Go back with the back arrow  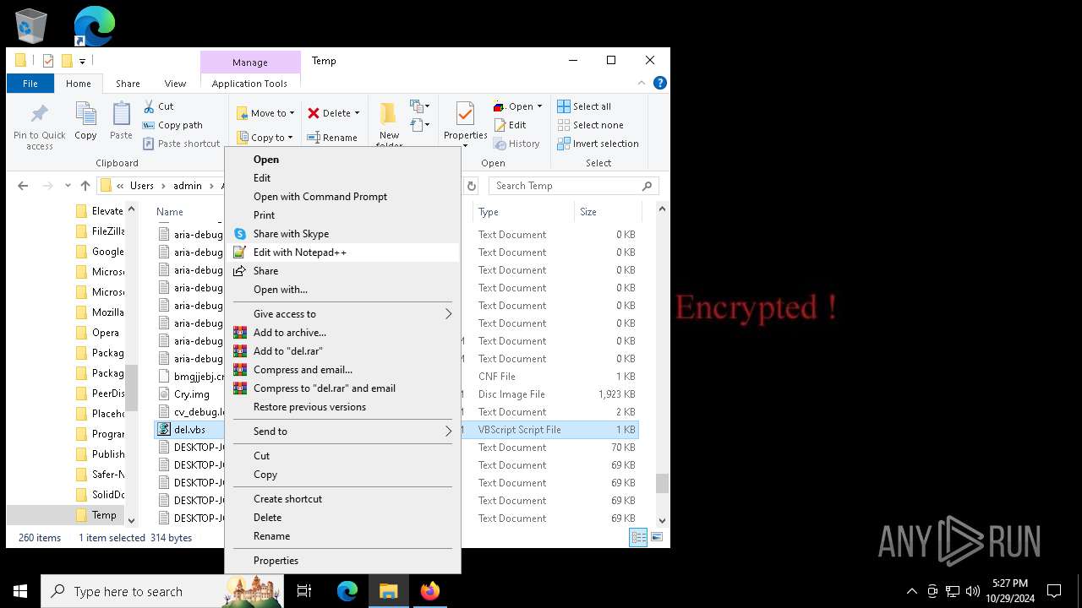click(x=23, y=186)
